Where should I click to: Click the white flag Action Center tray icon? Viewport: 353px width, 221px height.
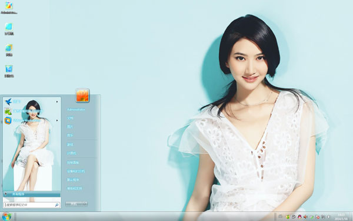(328, 217)
